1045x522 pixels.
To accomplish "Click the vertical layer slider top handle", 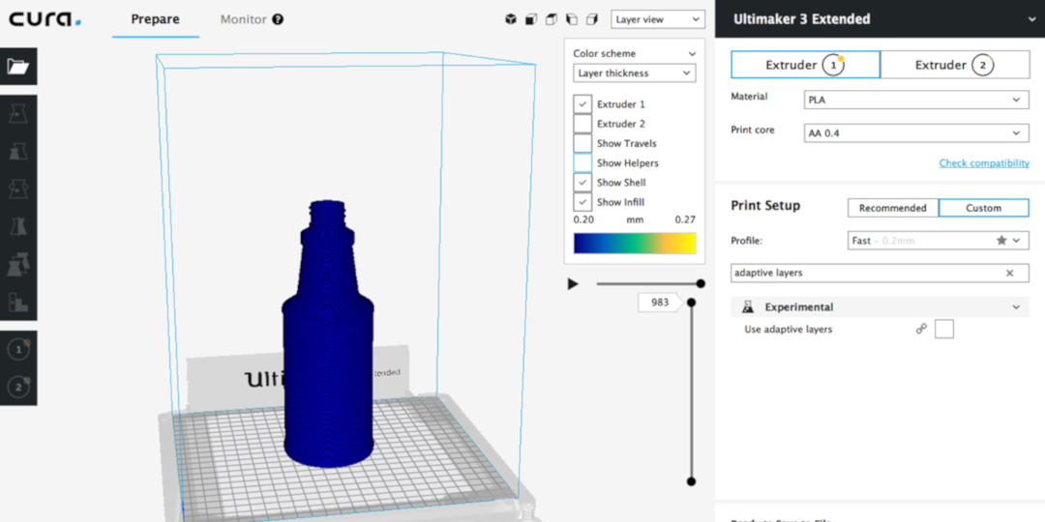I will (691, 303).
